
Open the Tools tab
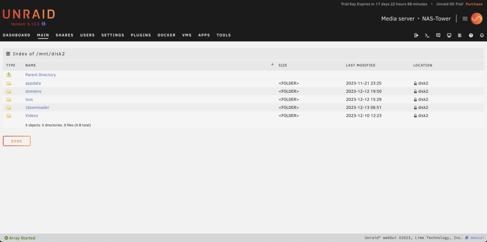[224, 35]
